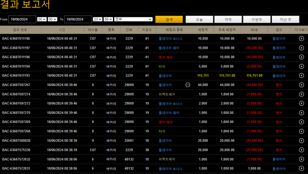Click 플레이어 bet type in BAC-63607575330 row
This screenshot has height=174, width=308.
coord(165,150)
